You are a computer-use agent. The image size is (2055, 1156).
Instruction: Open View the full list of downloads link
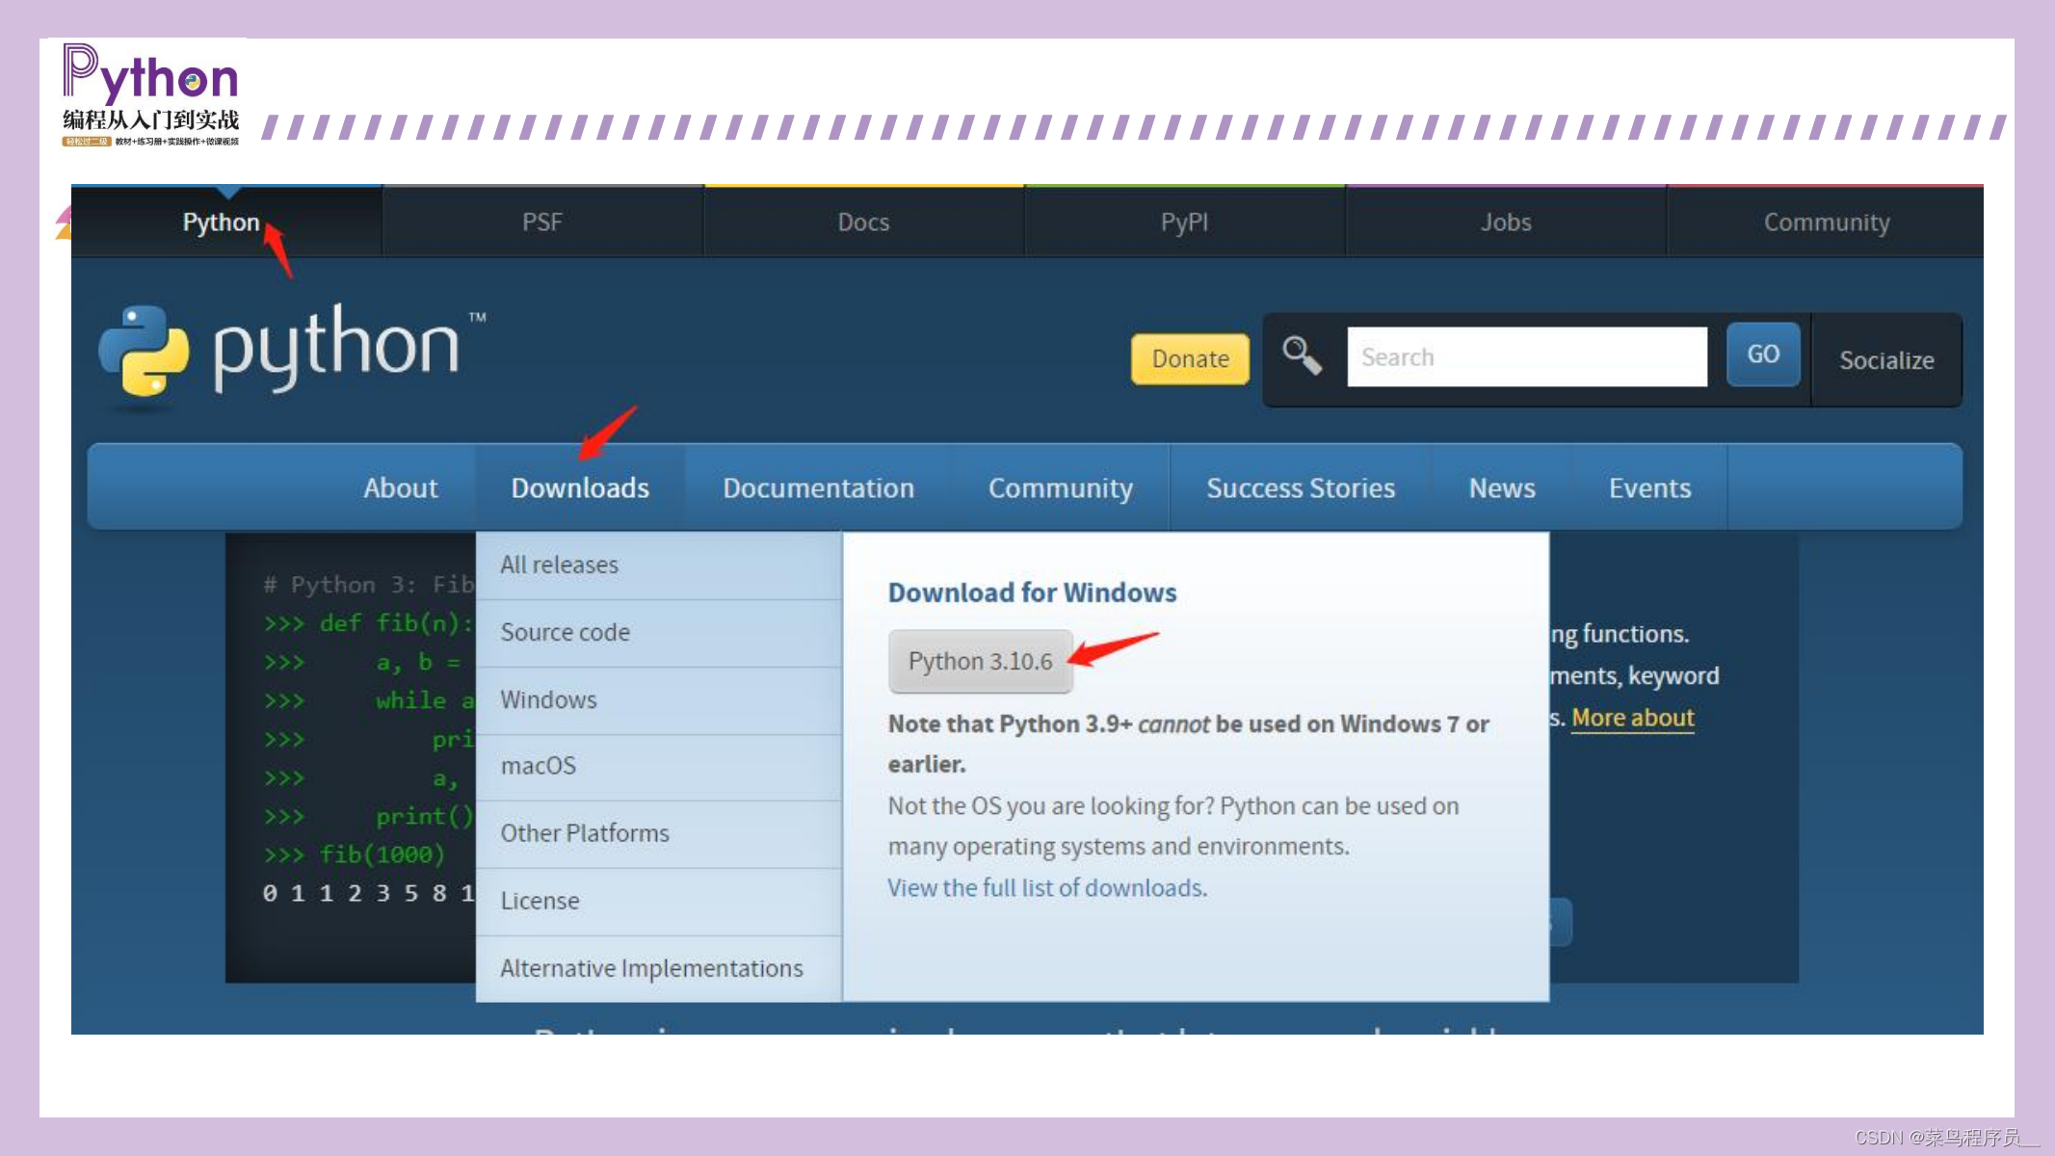pos(1047,888)
